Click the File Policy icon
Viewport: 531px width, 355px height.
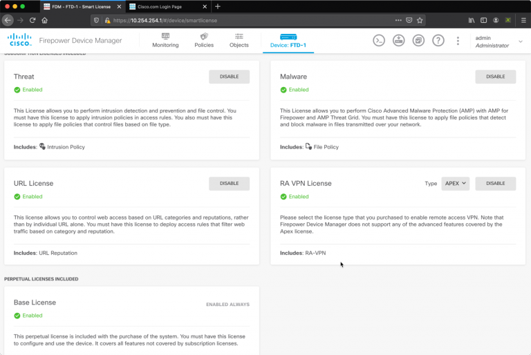click(308, 146)
